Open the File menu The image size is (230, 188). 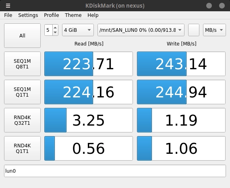(x=8, y=15)
